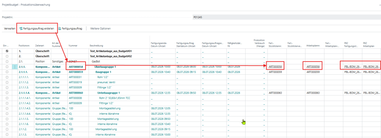Click end date 08.07.2026 12:05
Viewport: 381px width, 138px height.
pos(161,108)
